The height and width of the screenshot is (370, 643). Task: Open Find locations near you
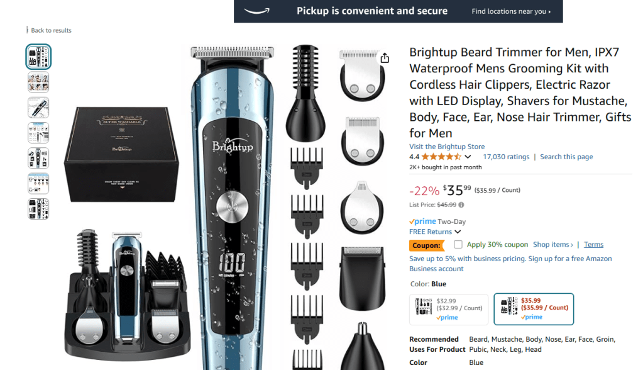[x=511, y=11]
